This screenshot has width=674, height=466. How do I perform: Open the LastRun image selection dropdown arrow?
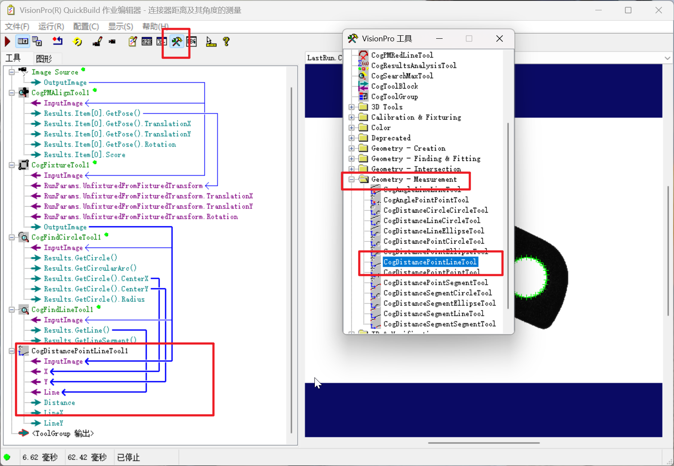[667, 58]
